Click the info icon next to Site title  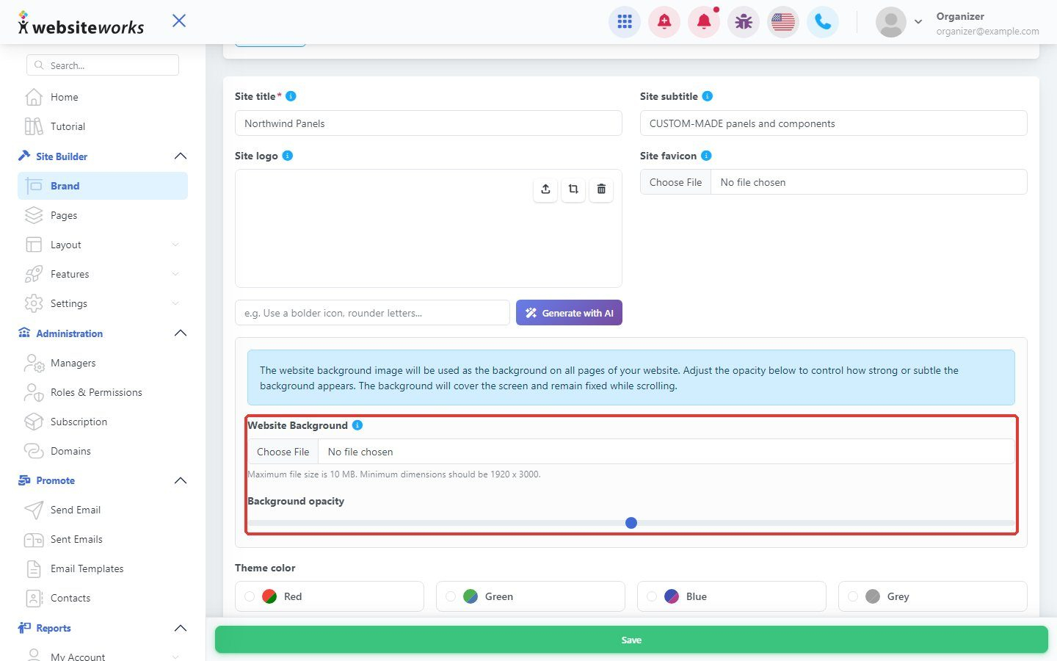(291, 96)
